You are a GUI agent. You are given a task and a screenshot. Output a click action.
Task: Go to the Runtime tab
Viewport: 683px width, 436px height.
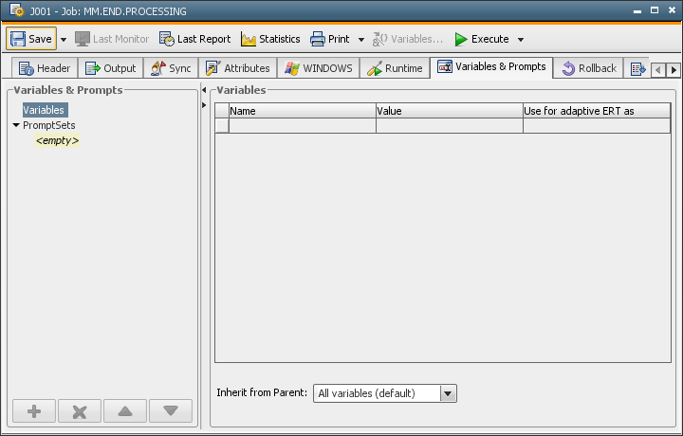click(x=395, y=68)
